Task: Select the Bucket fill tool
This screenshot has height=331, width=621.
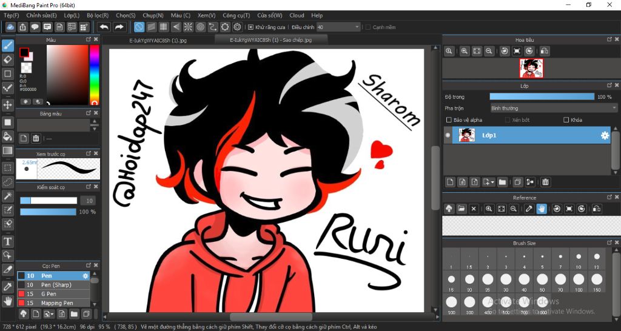Action: [7, 136]
